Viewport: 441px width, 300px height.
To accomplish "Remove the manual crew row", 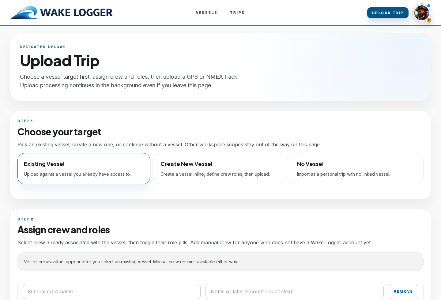I will coord(403,291).
